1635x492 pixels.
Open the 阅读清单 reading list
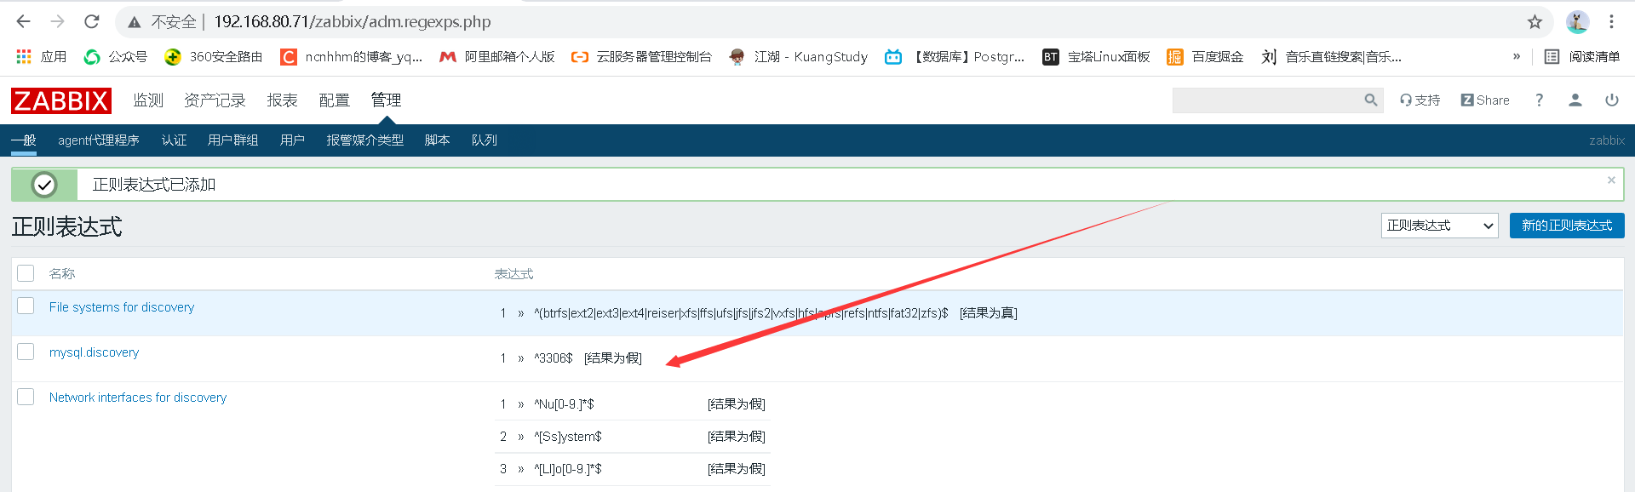tap(1582, 56)
